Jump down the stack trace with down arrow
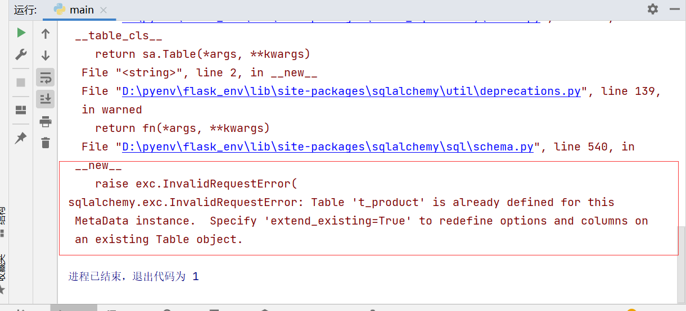 [x=46, y=55]
